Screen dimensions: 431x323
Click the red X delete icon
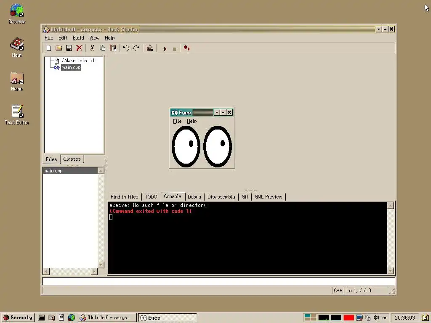coord(79,48)
